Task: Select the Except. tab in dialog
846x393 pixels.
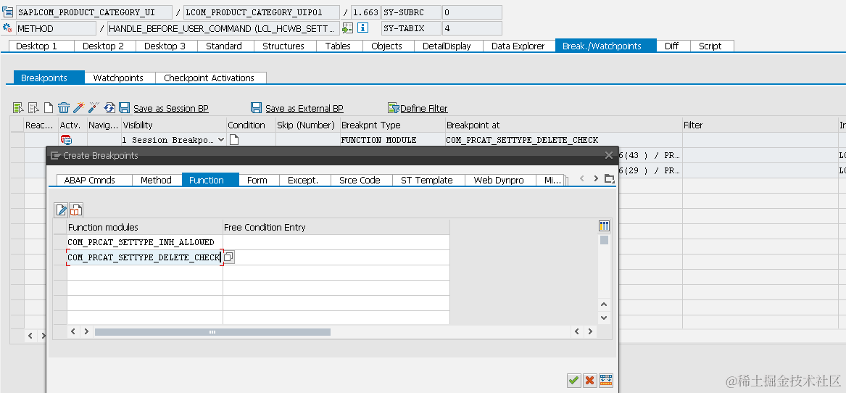Action: pyautogui.click(x=303, y=181)
